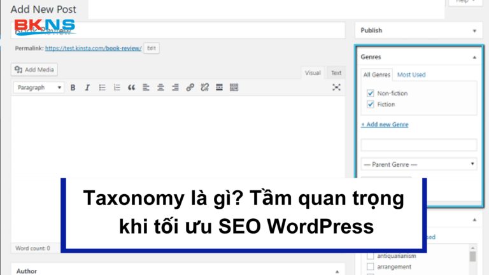Click the post title field
Viewport: 489px width, 275px height.
[178, 31]
